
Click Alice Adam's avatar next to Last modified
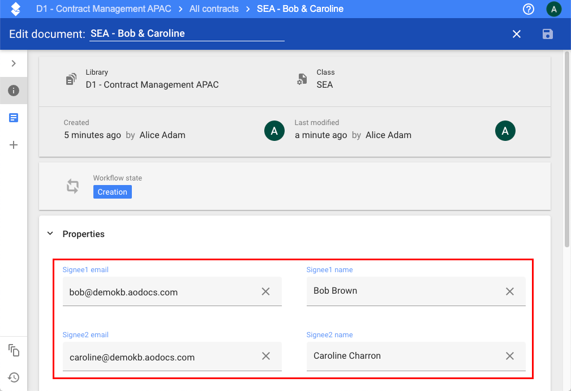(505, 131)
